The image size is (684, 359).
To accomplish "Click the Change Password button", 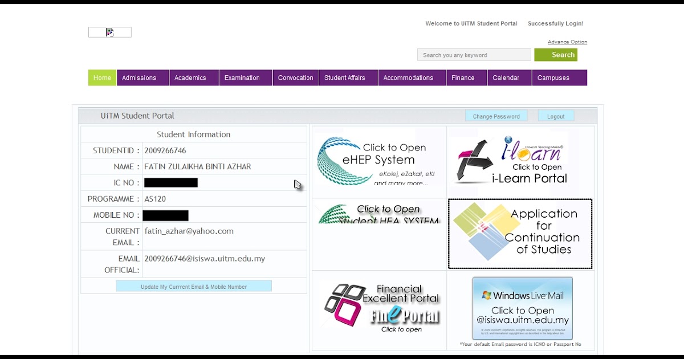I will (496, 116).
